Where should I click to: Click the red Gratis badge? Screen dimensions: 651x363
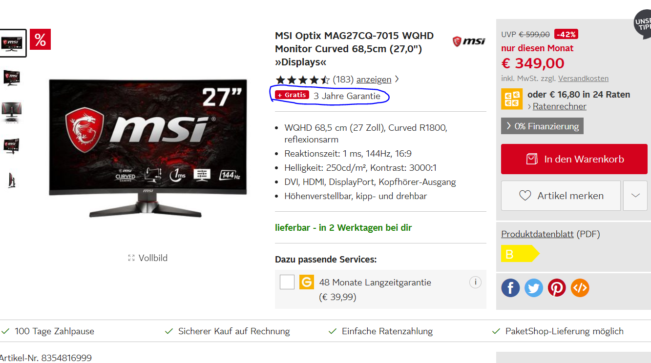pyautogui.click(x=292, y=95)
